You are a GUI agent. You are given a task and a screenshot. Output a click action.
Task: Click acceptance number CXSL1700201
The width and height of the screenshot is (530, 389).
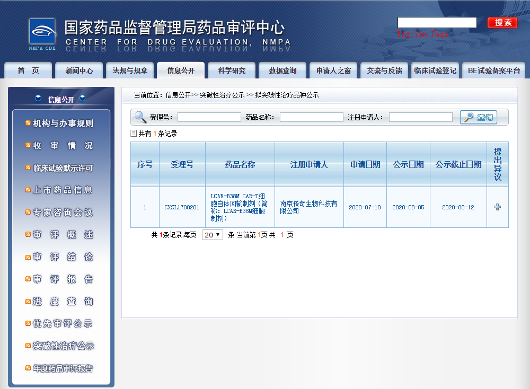pos(182,207)
